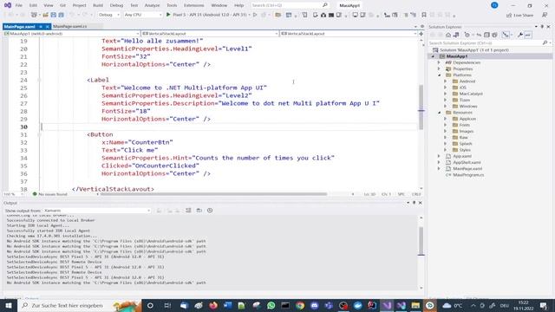Open Firefox from the taskbar
Screen dimensions: 555x312
(213, 305)
